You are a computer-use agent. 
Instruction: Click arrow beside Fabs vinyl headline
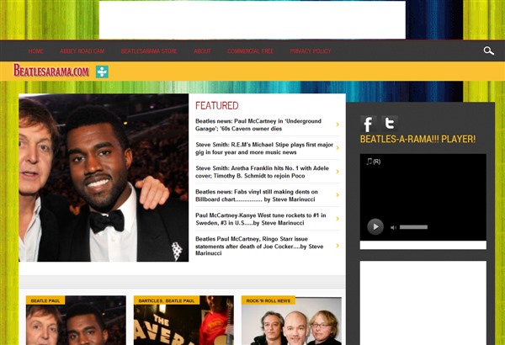338,195
